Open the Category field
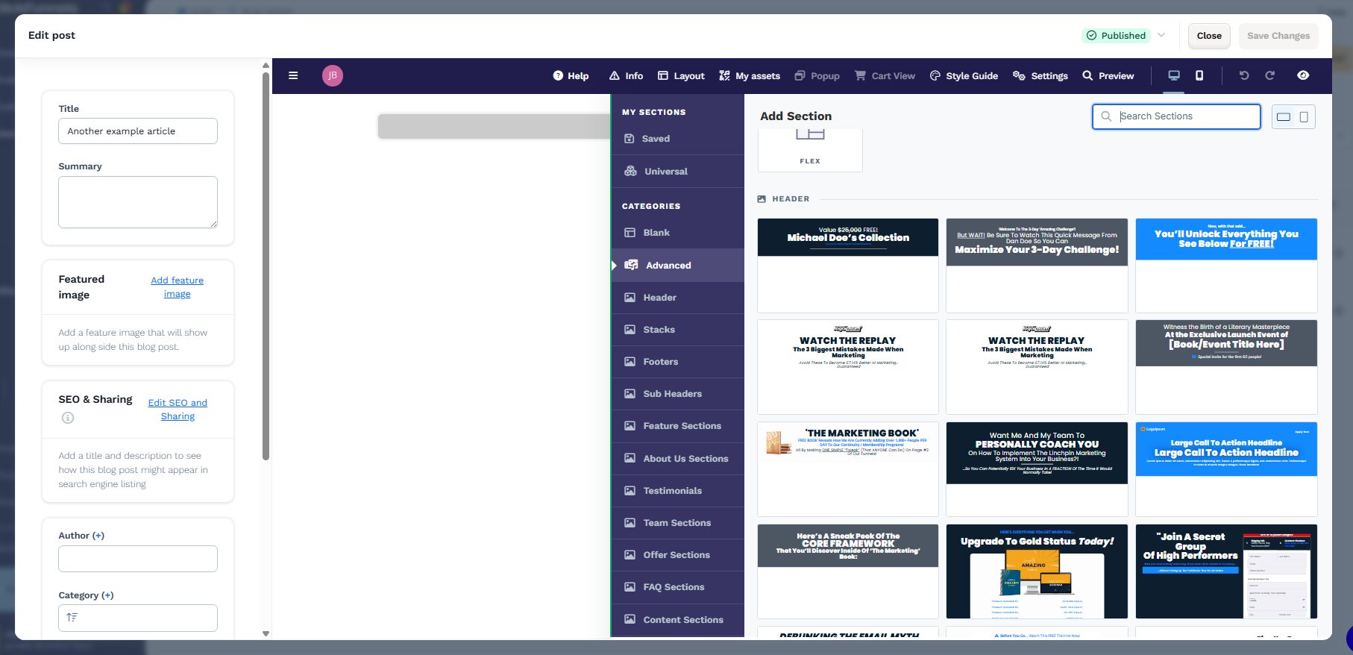The height and width of the screenshot is (655, 1353). (138, 618)
